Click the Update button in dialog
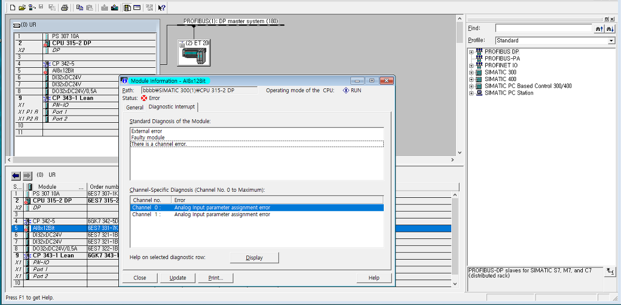 [178, 278]
